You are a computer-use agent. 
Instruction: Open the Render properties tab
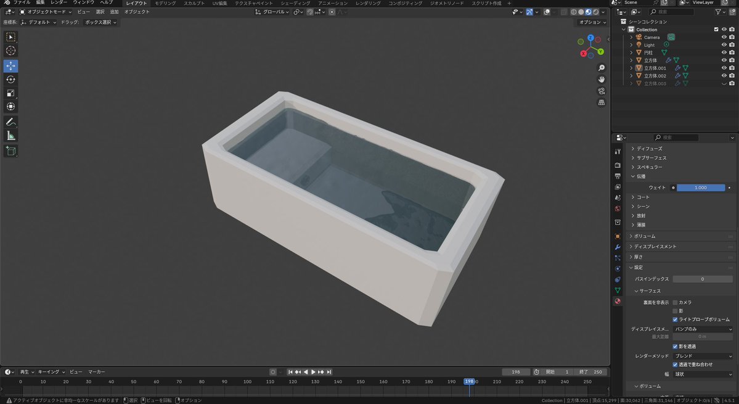[x=618, y=165]
